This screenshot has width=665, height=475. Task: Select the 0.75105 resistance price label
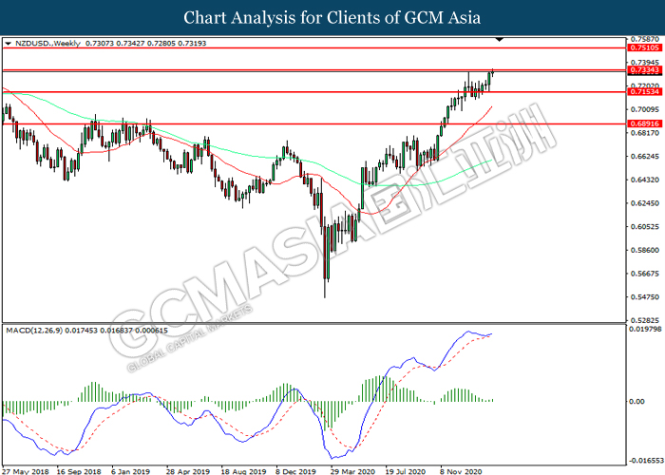click(x=645, y=47)
